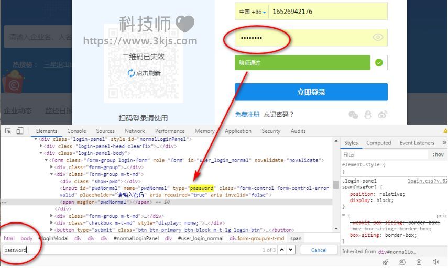The height and width of the screenshot is (268, 448).
Task: Select the pwdNormal input element line
Action: (194, 192)
